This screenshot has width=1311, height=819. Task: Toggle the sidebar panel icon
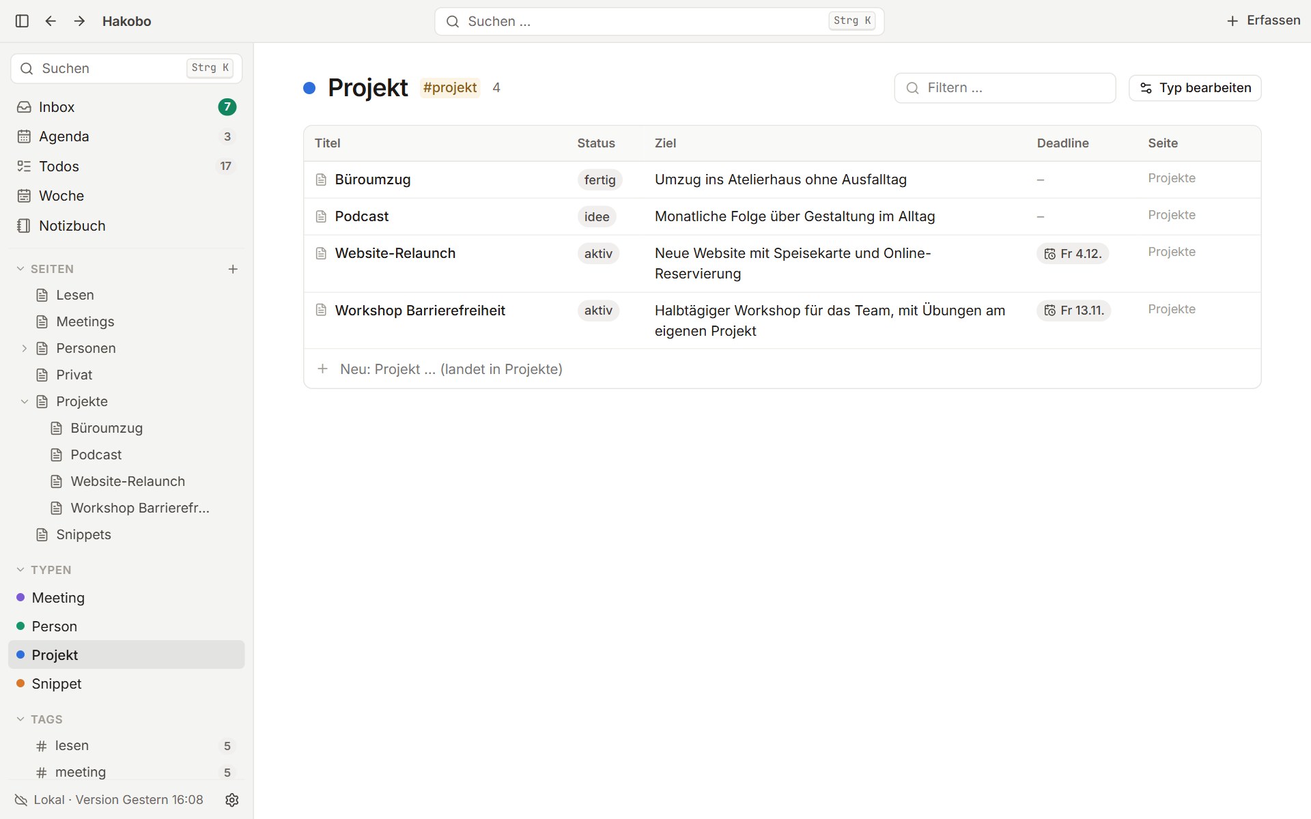point(22,21)
